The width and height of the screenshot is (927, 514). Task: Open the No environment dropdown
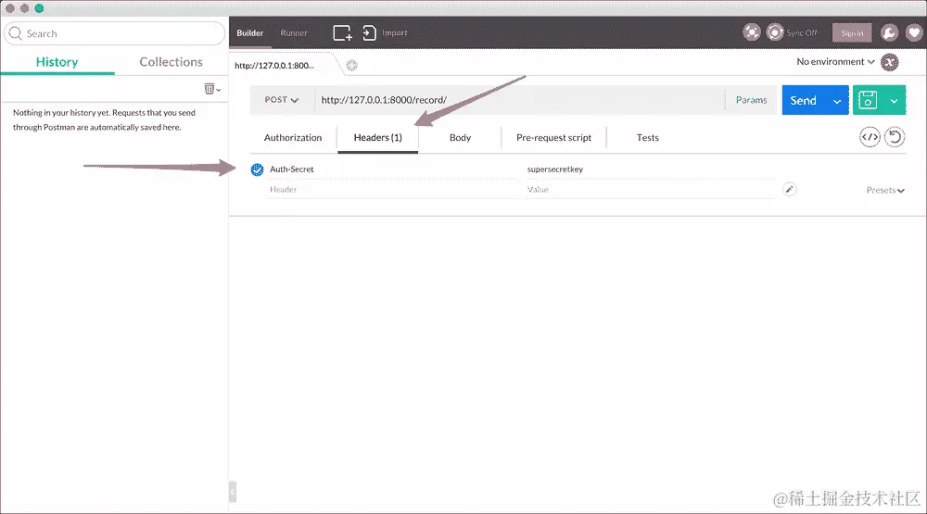click(835, 61)
